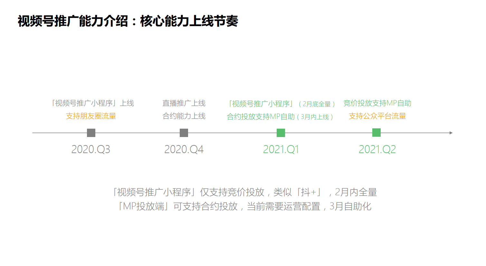The image size is (486, 266).
Task: Click the 2020.Q3 date label
Action: 91,149
